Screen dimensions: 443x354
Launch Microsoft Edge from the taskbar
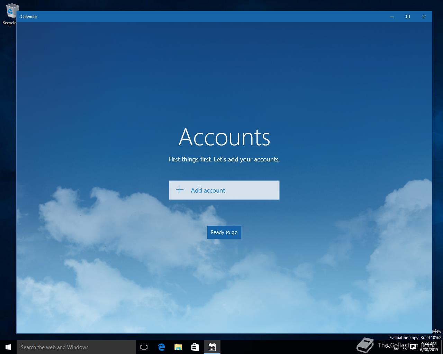pos(161,347)
